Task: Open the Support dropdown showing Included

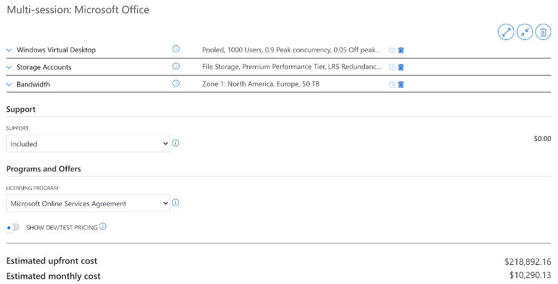Action: click(88, 144)
